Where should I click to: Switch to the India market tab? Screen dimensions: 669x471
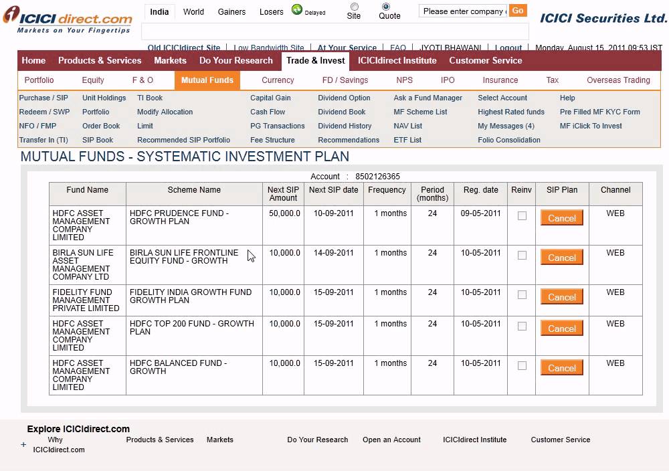click(x=159, y=12)
